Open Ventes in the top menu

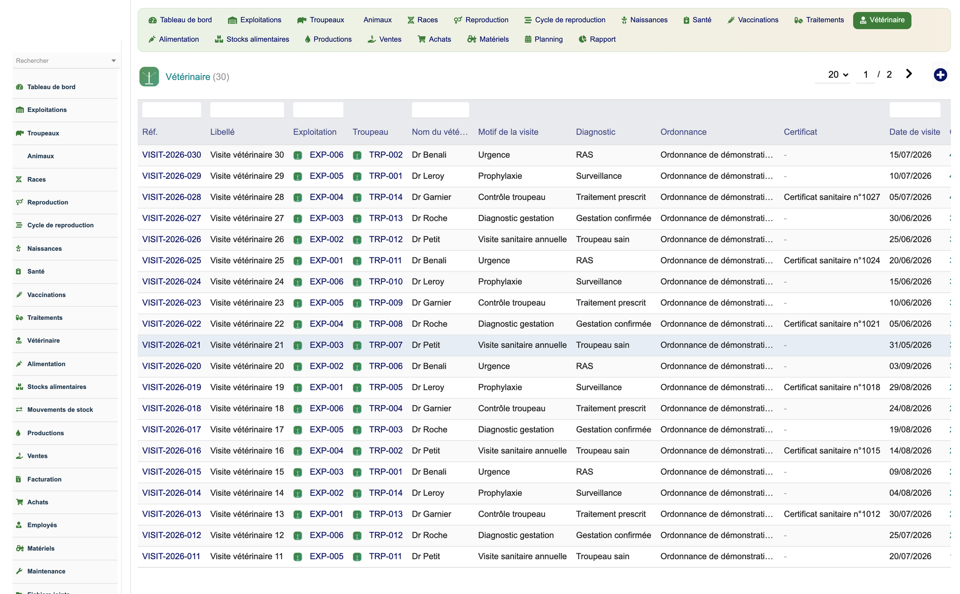coord(385,39)
